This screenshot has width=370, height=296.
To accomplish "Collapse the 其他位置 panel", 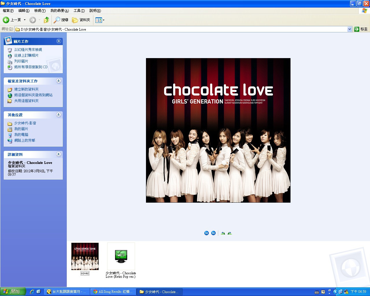I will tap(59, 115).
